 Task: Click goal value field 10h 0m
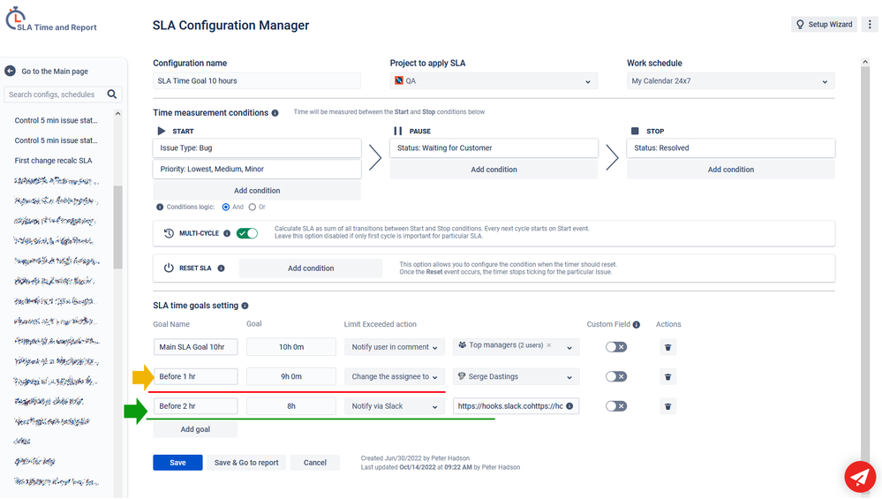[x=290, y=347]
